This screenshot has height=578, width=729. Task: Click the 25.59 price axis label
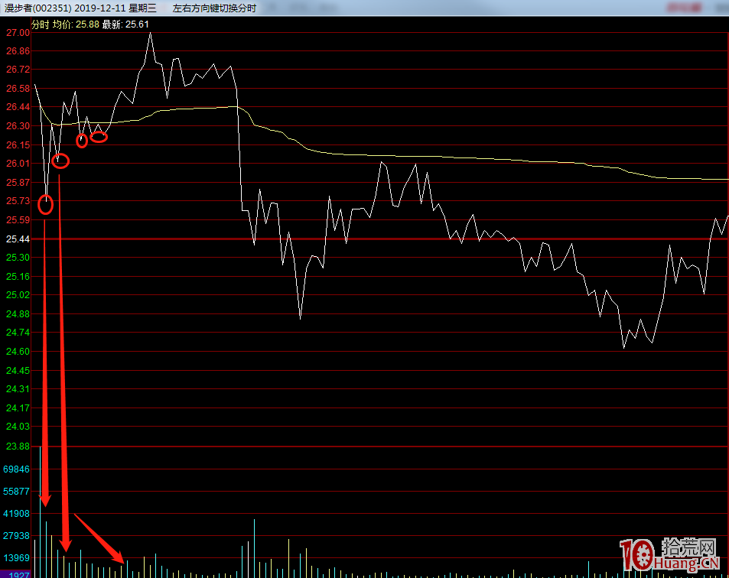[x=18, y=219]
